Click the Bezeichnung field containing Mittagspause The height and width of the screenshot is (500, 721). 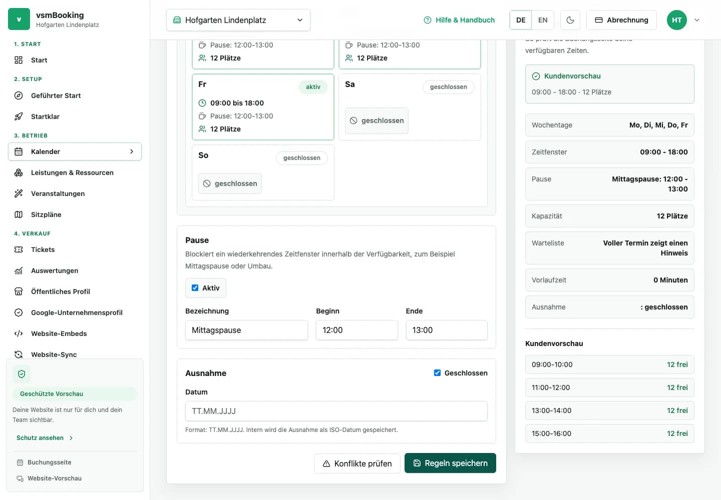click(x=246, y=330)
